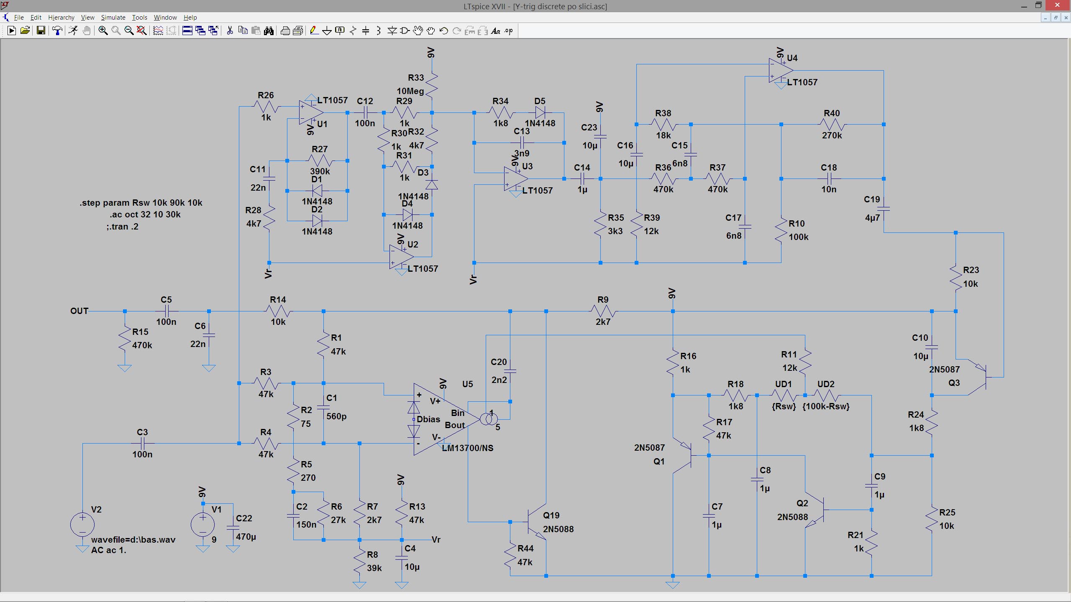Restore the inner schematic child window
Screen dimensions: 1071x602
tap(1056, 18)
